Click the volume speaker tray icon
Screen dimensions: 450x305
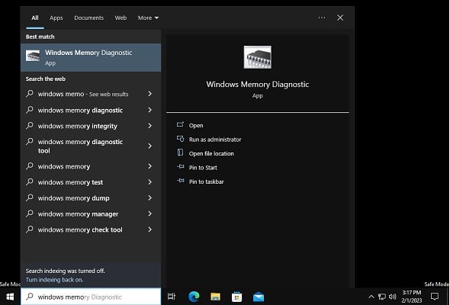pyautogui.click(x=392, y=297)
